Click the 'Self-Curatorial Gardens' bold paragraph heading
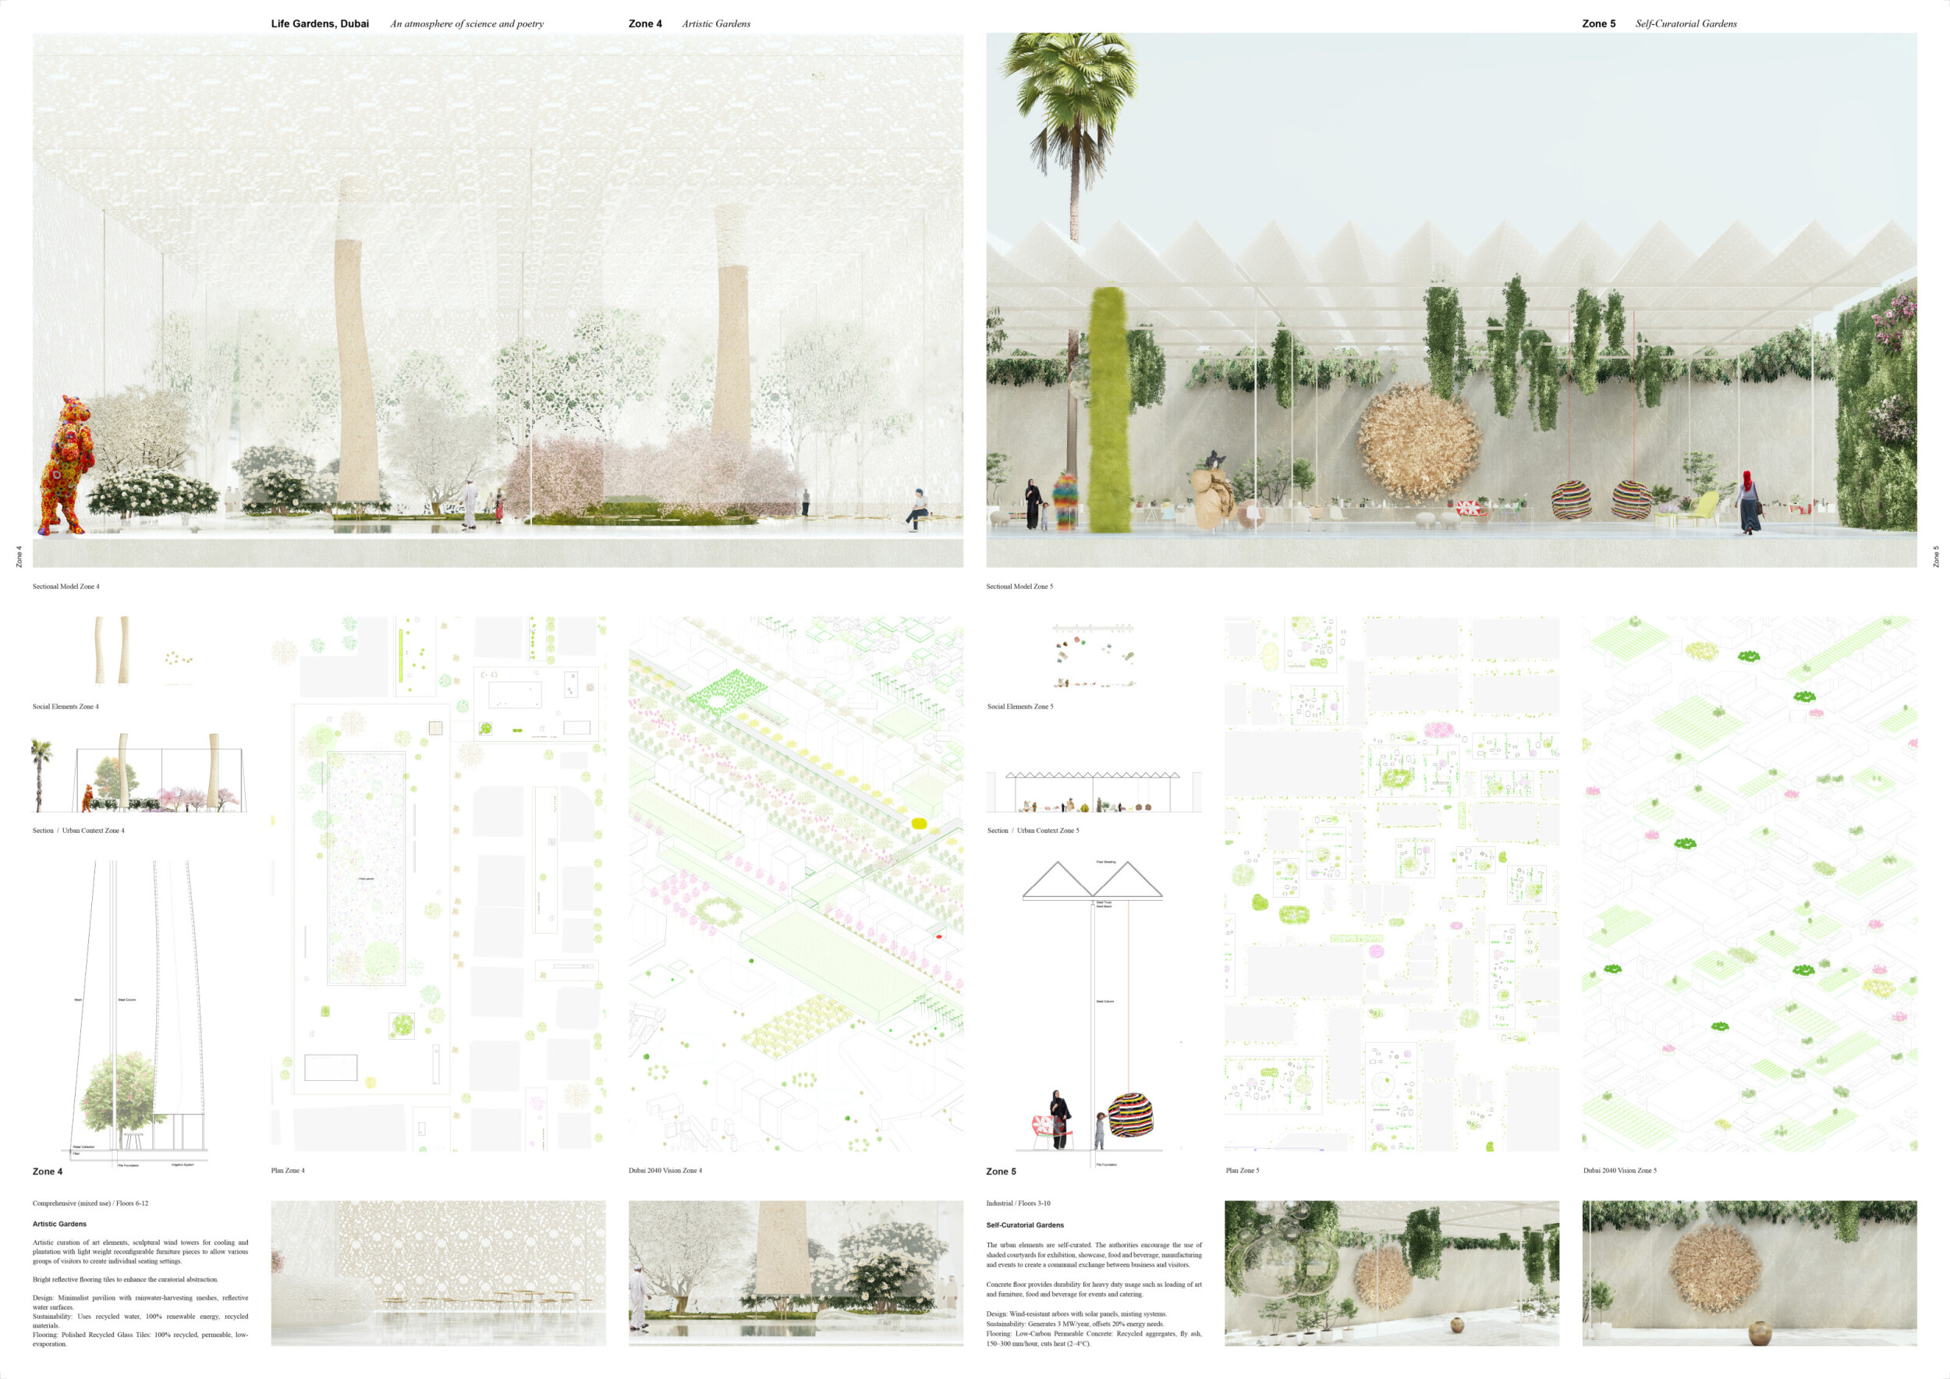1950x1379 pixels. click(x=1024, y=1225)
